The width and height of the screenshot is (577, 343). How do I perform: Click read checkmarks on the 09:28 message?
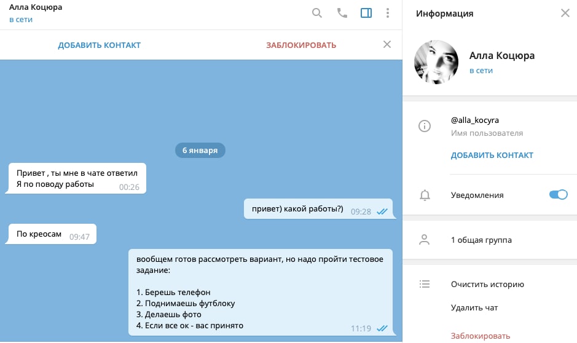point(382,211)
